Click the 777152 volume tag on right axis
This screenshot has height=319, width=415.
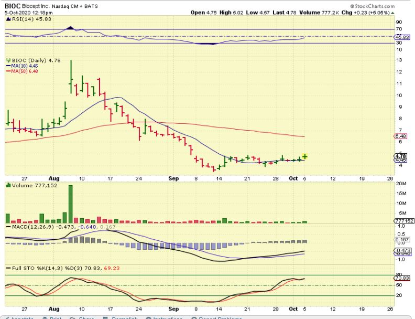pyautogui.click(x=404, y=221)
